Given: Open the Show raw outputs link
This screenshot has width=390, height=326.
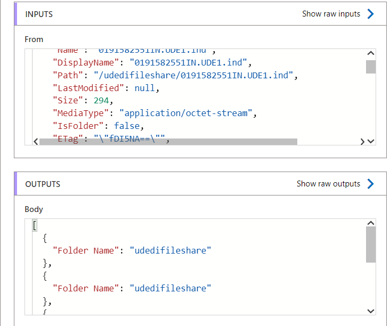Looking at the screenshot, I should 328,184.
